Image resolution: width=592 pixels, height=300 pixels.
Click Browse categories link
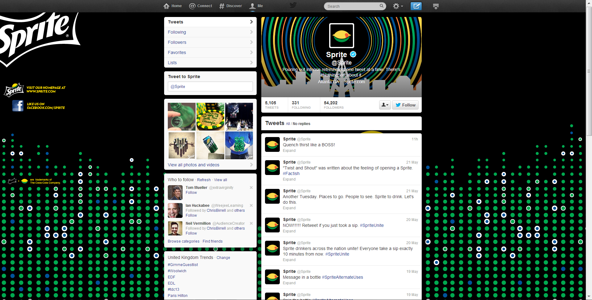184,241
